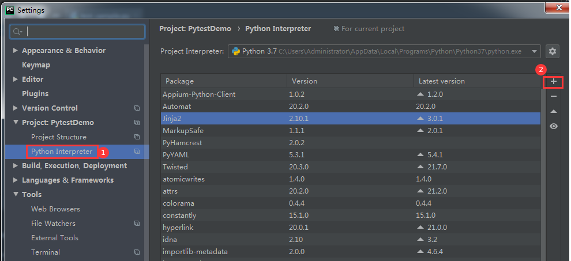Click upgrade arrow in Appium-Python-Client row
The width and height of the screenshot is (571, 261).
(420, 94)
